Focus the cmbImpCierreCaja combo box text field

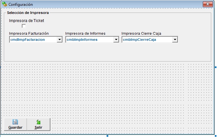click(147, 40)
